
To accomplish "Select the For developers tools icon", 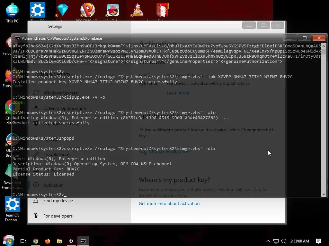I will [36, 216].
